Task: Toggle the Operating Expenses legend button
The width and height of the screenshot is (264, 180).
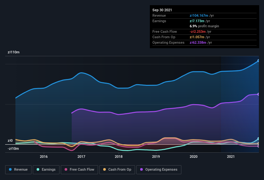Action: pos(159,170)
